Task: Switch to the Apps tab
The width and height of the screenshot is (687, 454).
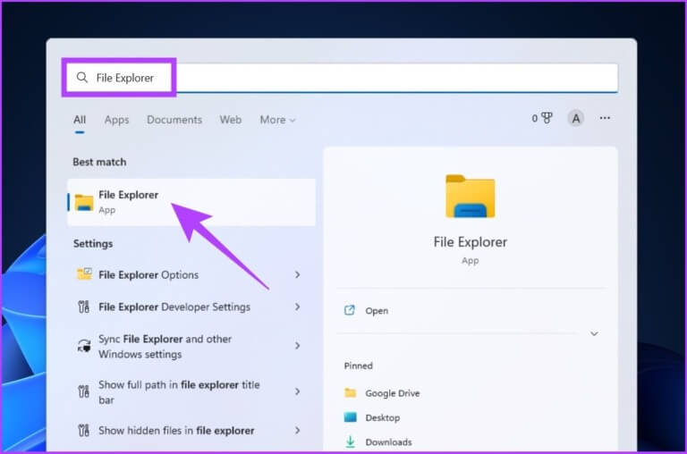Action: pos(116,120)
